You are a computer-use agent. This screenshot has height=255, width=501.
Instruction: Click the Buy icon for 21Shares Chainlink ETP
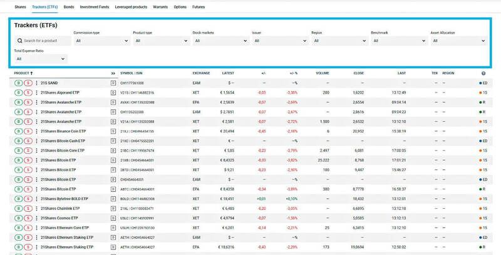[19, 209]
